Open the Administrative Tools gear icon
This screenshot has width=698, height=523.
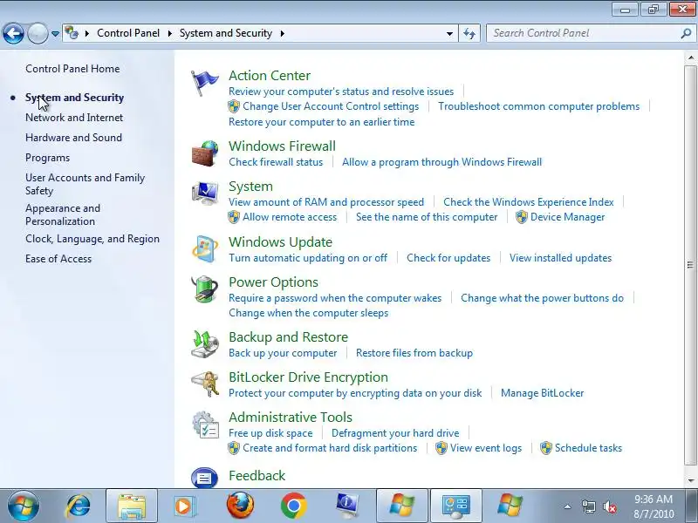coord(205,425)
